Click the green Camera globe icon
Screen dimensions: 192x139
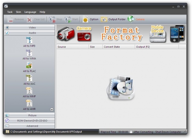[131, 19]
